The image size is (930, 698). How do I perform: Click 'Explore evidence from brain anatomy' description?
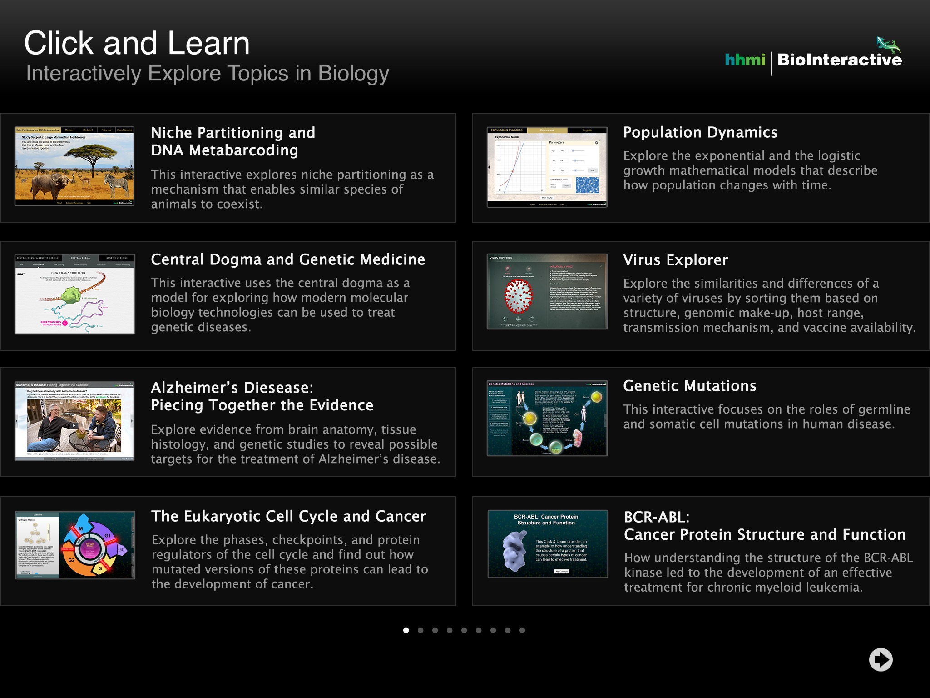coord(296,444)
